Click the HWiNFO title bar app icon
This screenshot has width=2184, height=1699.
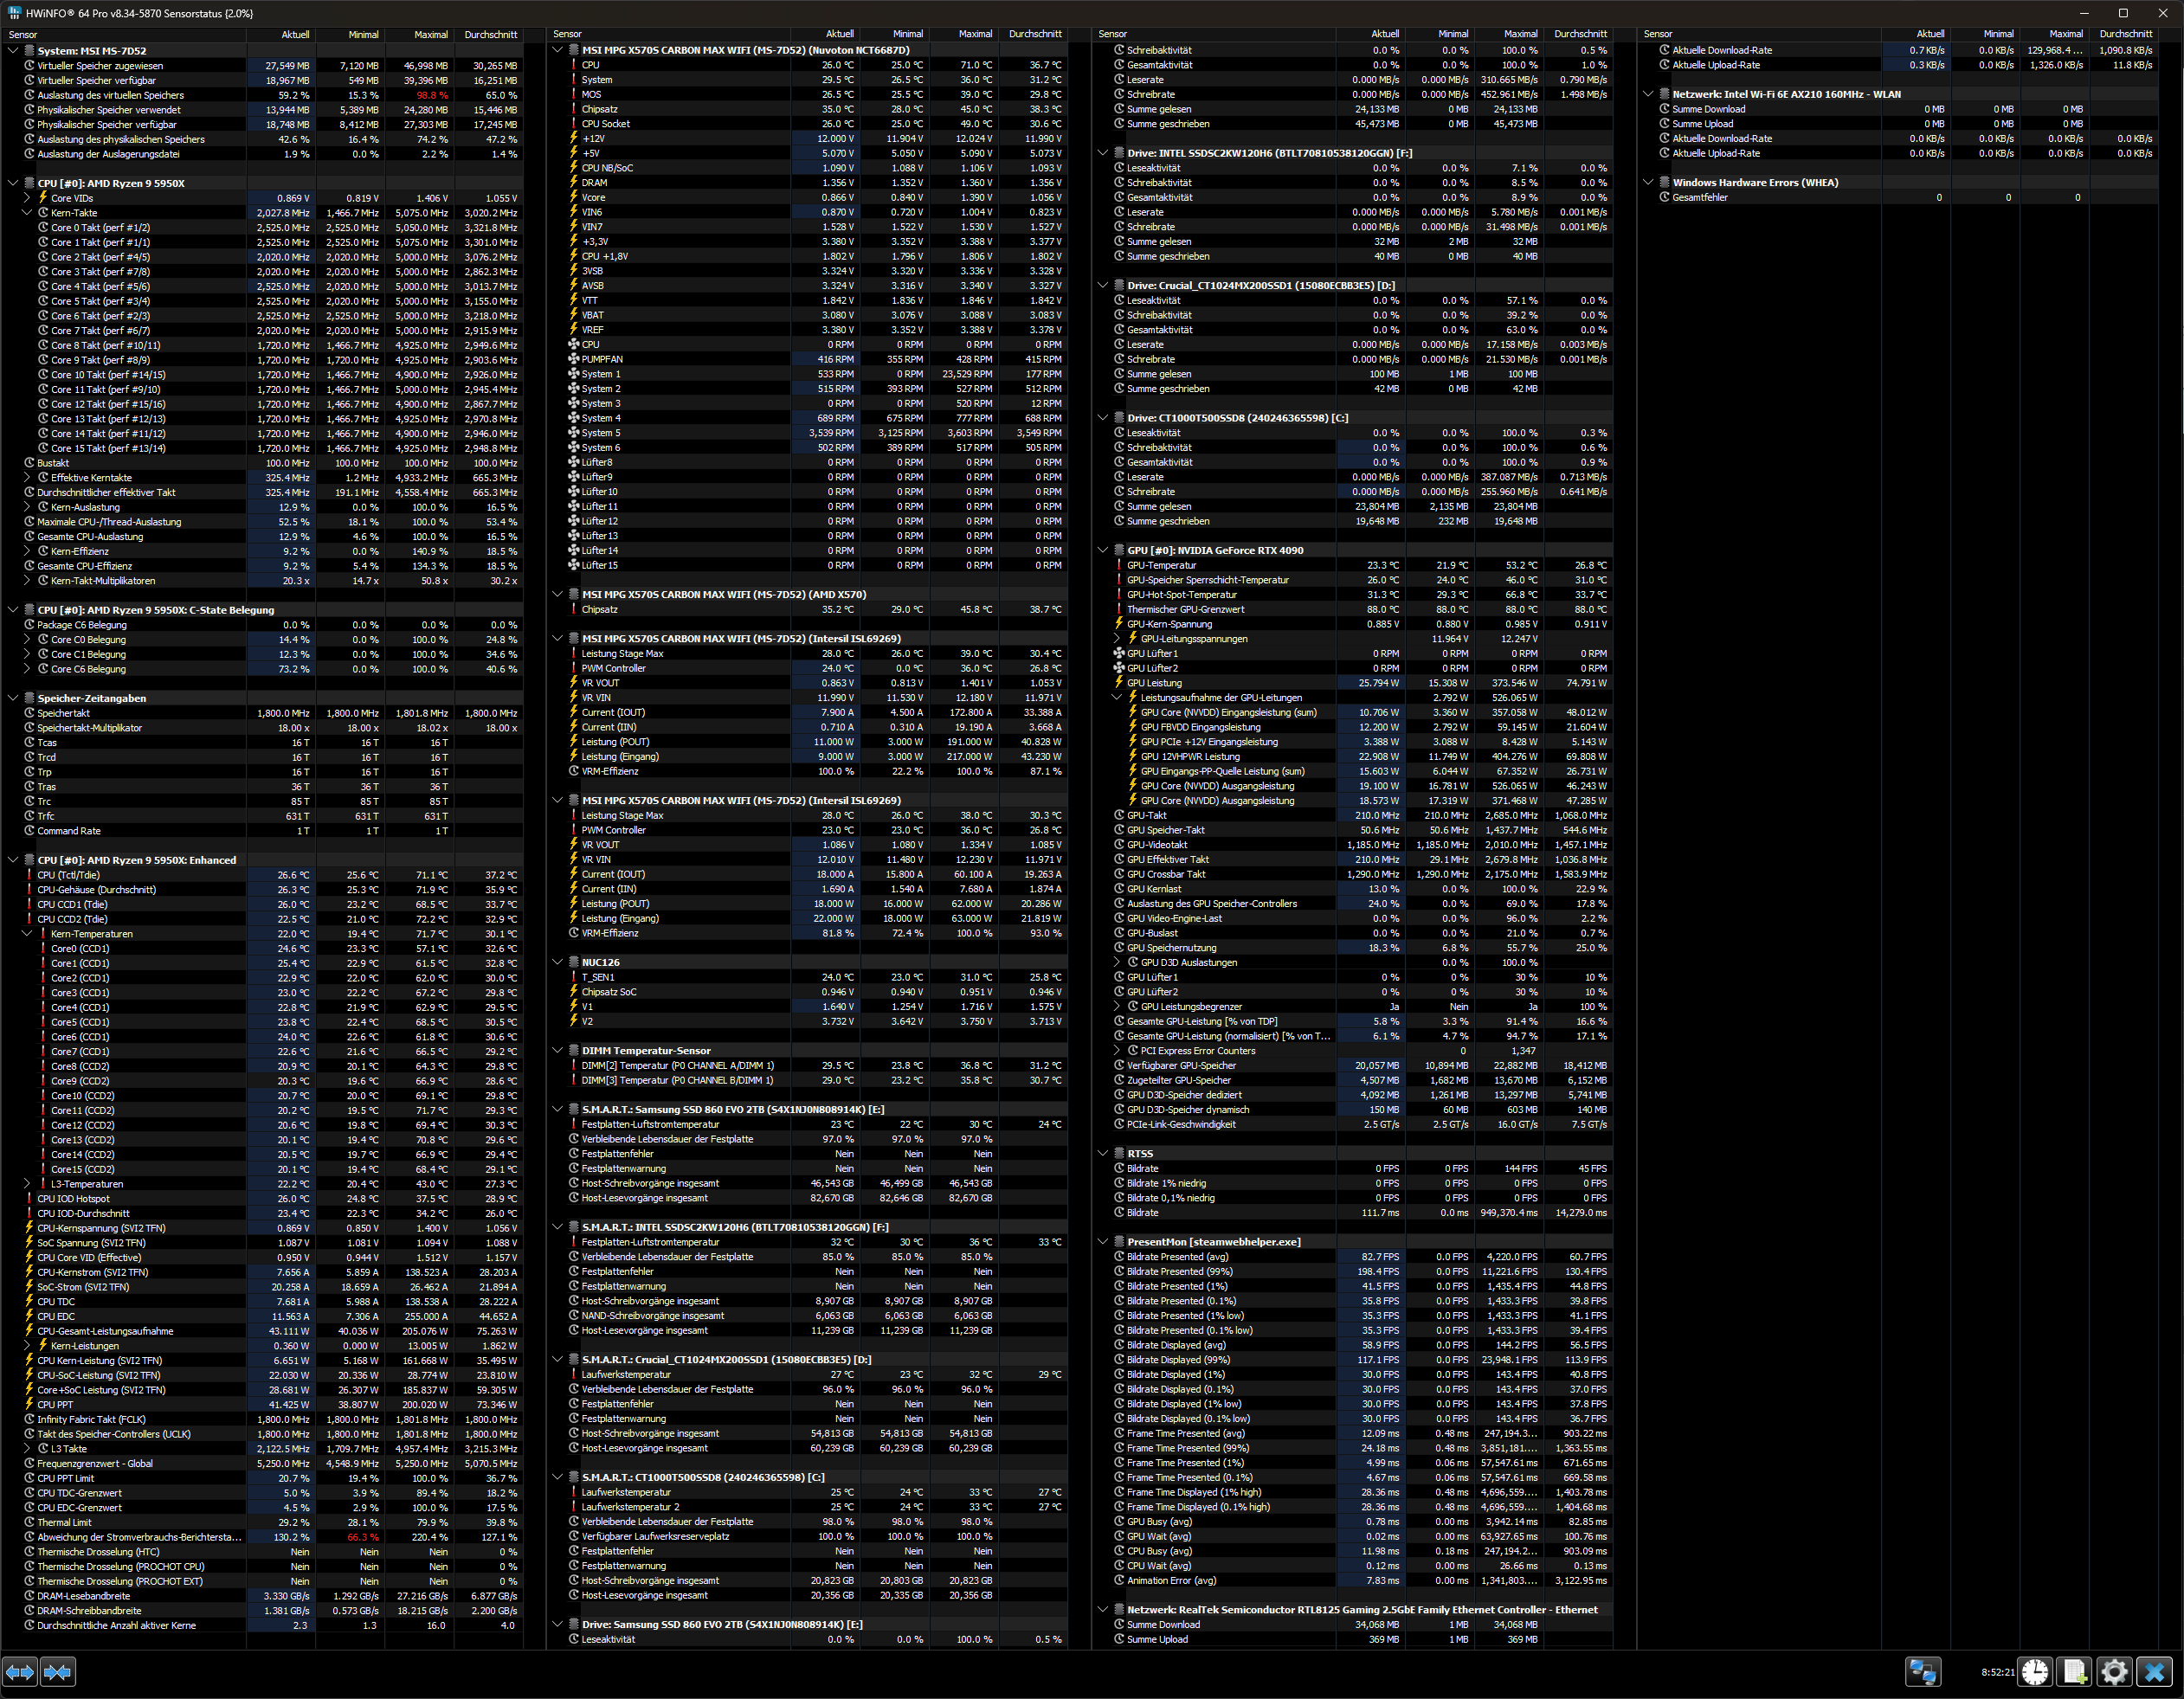coord(13,13)
